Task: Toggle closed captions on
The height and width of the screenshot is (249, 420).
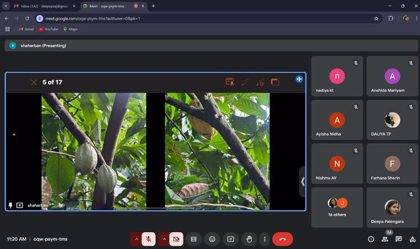Action: click(x=193, y=239)
